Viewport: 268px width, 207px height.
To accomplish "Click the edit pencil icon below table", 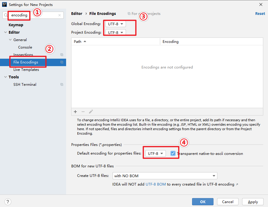I will pyautogui.click(x=91, y=112).
